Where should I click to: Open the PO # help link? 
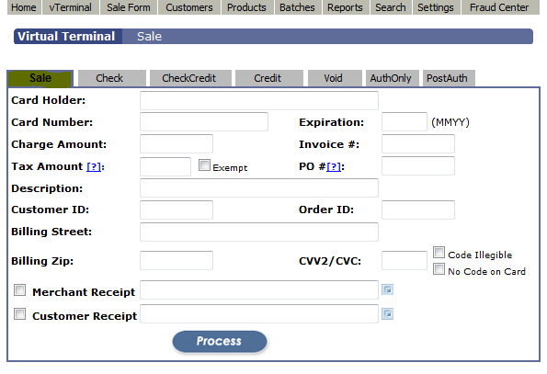[334, 166]
